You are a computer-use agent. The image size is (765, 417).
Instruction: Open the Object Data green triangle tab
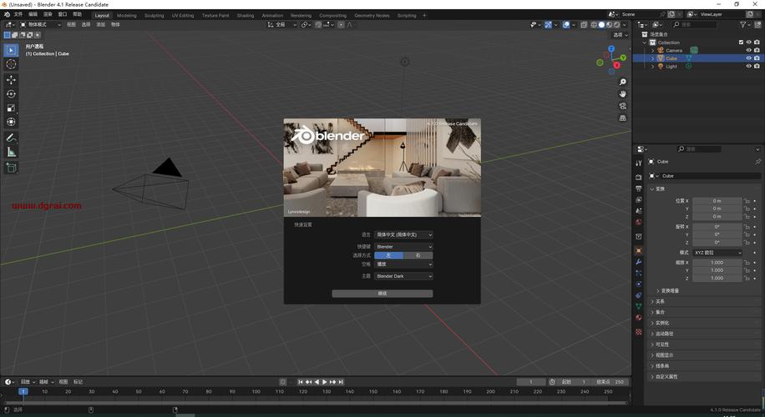(639, 306)
